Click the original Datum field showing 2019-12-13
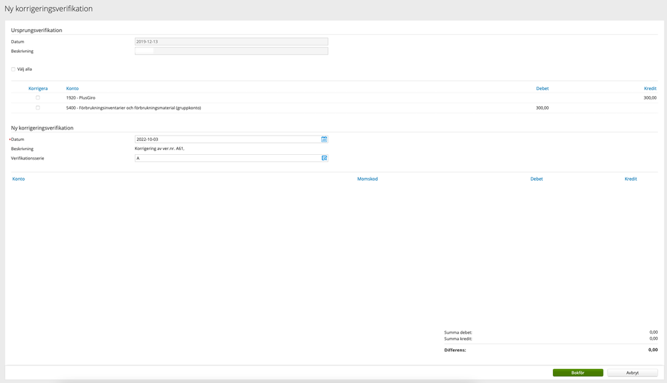The width and height of the screenshot is (667, 383). click(x=231, y=41)
